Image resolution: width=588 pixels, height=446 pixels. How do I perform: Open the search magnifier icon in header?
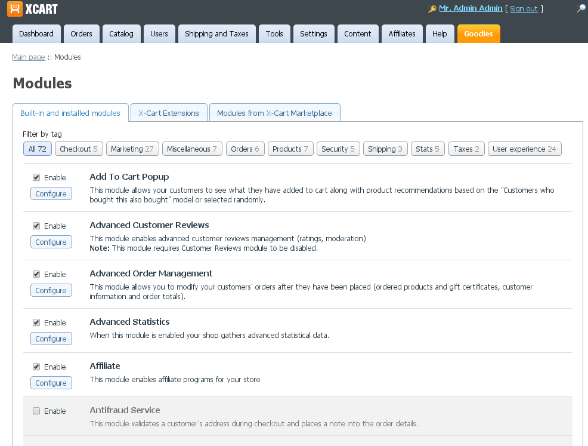tap(581, 8)
